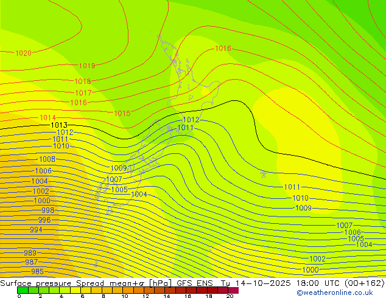Select the brown-orange swatch above 14

(170, 290)
